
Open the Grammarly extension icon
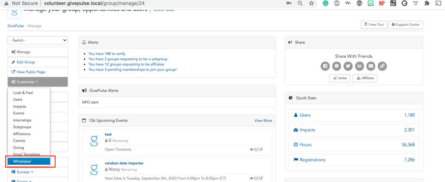pyautogui.click(x=326, y=3)
